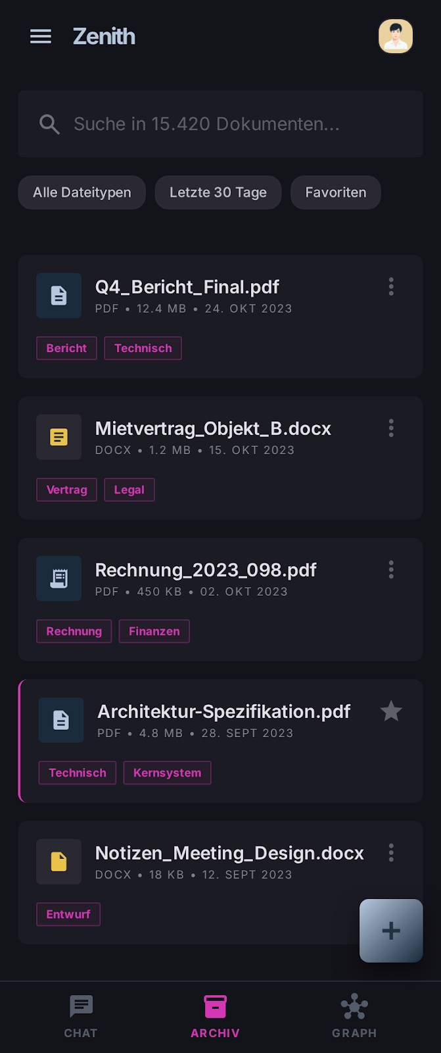The width and height of the screenshot is (441, 1053).
Task: Open options menu for Q4_Bericht_Final.pdf
Action: (x=391, y=286)
